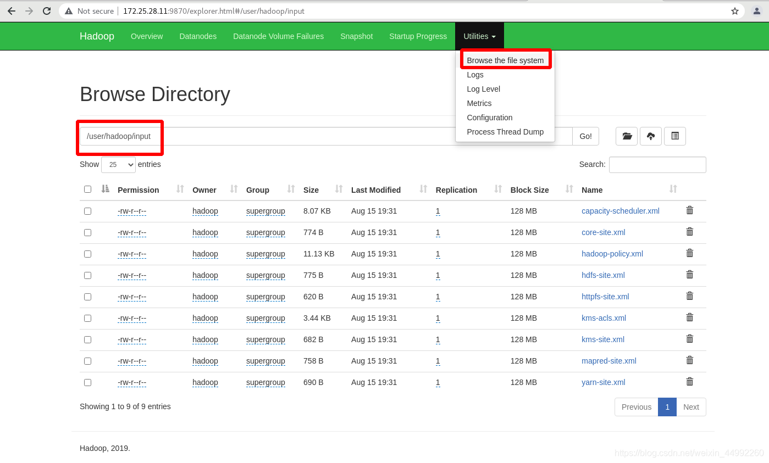The image size is (769, 463).
Task: Click the directory path input field
Action: pyautogui.click(x=326, y=136)
